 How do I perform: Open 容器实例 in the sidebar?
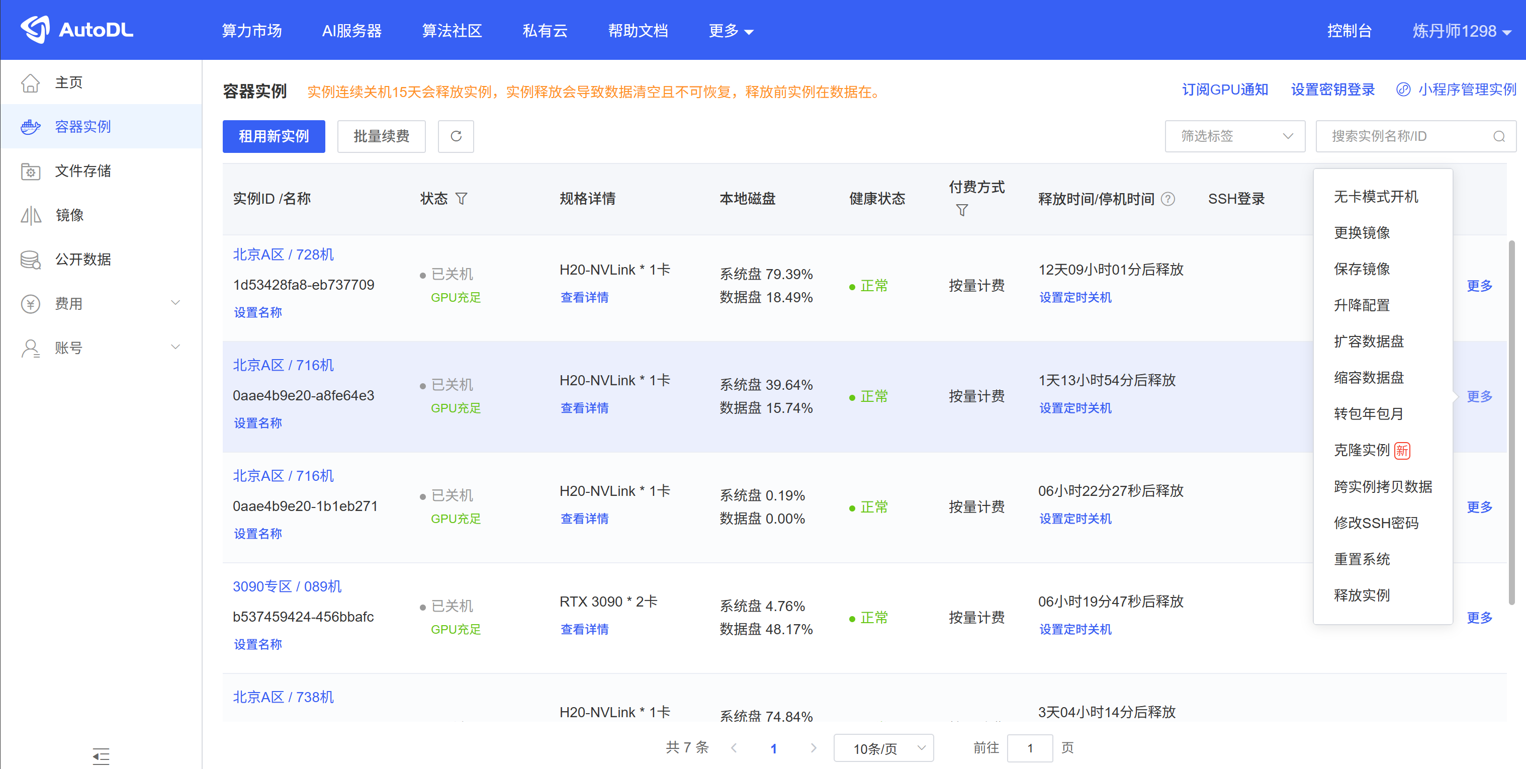pyautogui.click(x=82, y=127)
